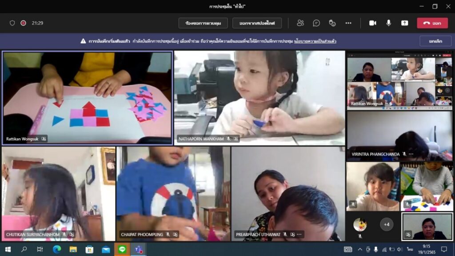Dismiss the recording notification banner

(x=435, y=41)
